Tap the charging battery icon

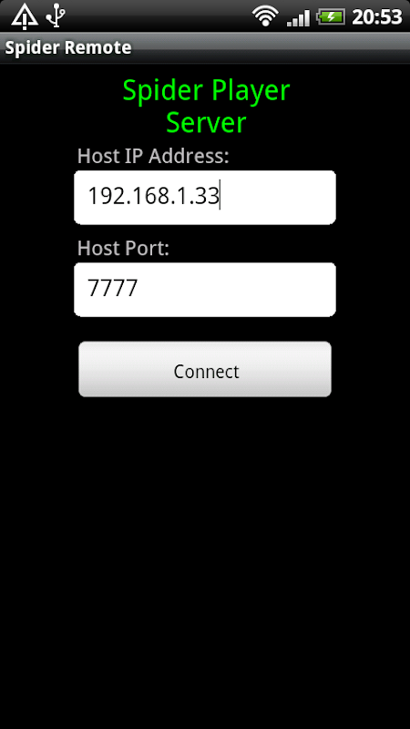pos(331,17)
